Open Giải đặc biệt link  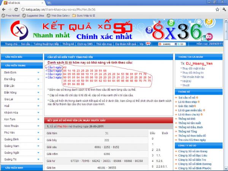186,106
